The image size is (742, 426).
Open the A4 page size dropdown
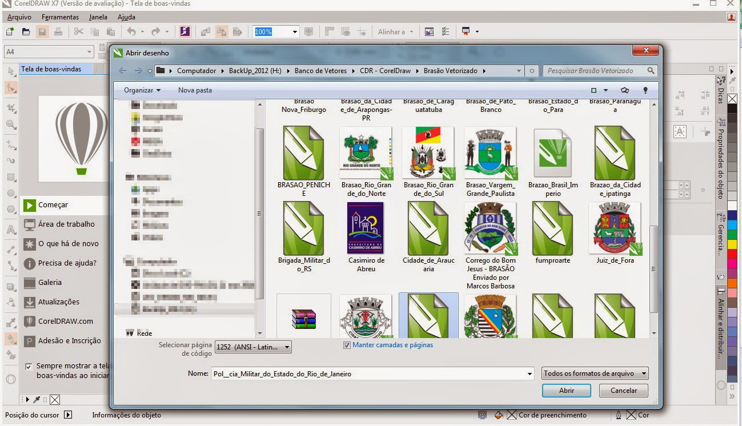pyautogui.click(x=89, y=52)
